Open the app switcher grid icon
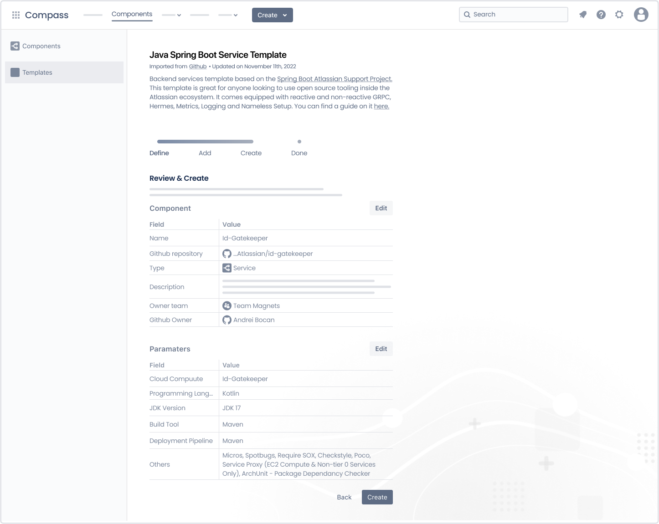 15,14
